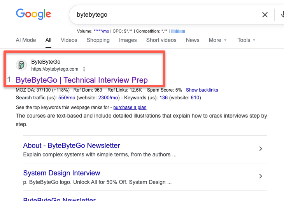Image resolution: width=284 pixels, height=201 pixels.
Task: Click the courses are text-based snippet
Action: coord(141,120)
